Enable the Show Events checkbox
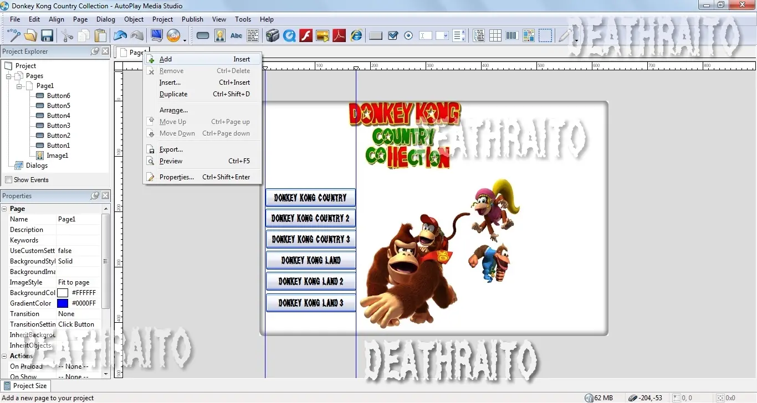 pos(8,180)
